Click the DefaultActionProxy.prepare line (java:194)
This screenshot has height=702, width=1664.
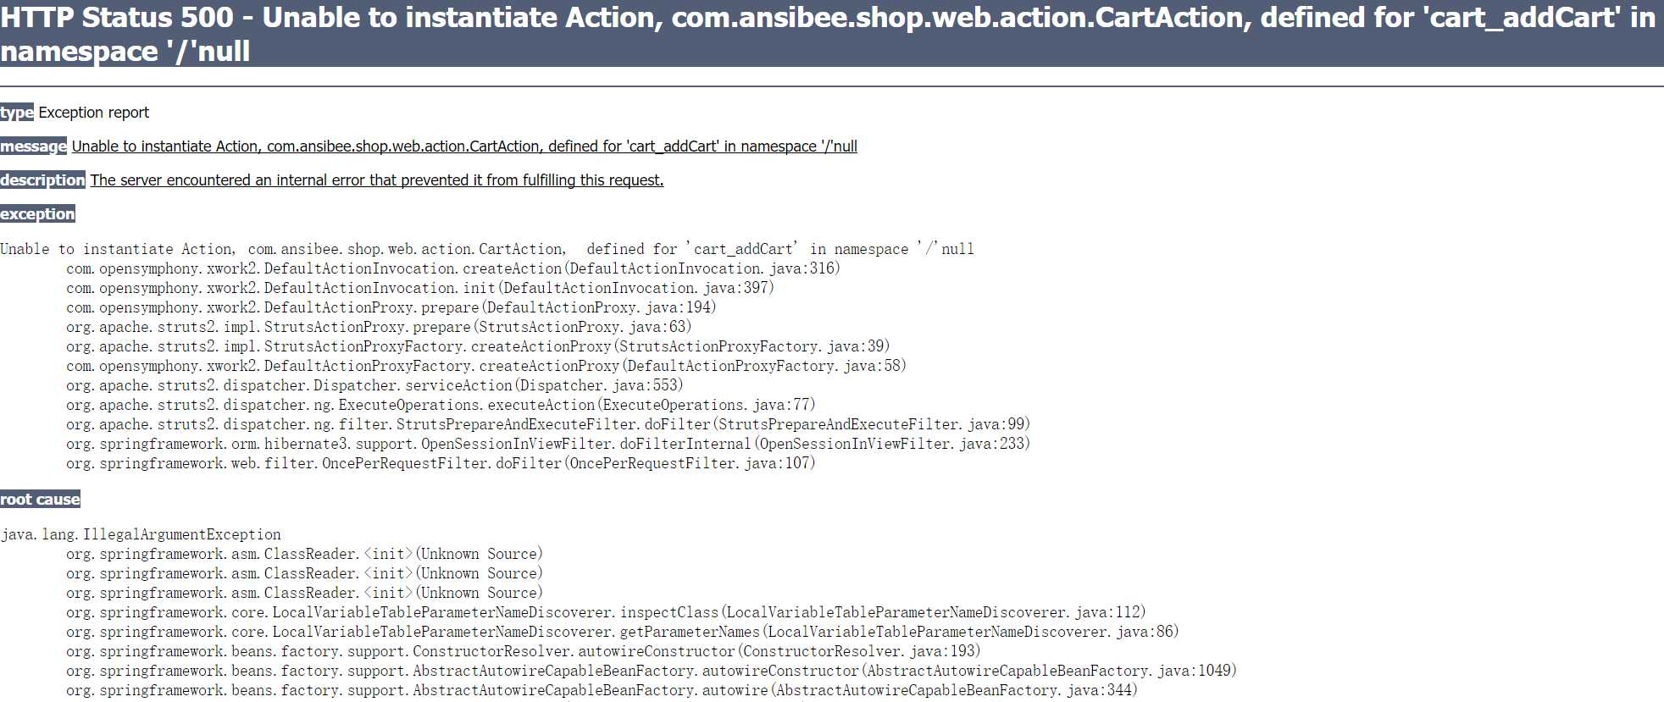tap(391, 307)
